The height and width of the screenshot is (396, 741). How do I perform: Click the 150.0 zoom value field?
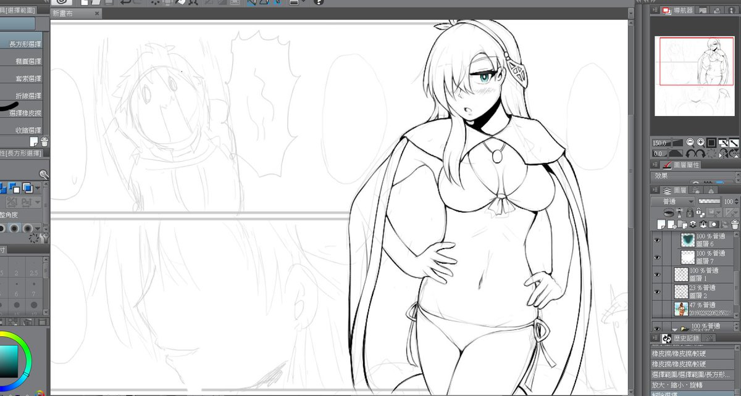coord(660,142)
